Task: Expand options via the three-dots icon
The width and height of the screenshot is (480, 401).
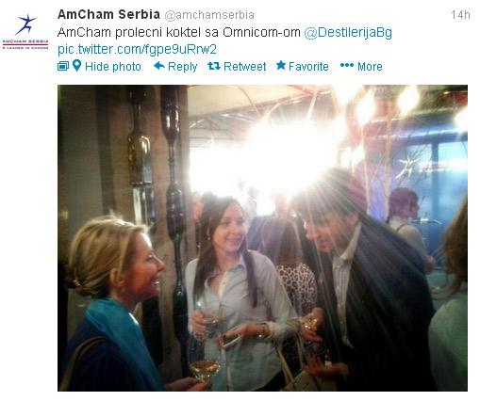Action: (347, 65)
